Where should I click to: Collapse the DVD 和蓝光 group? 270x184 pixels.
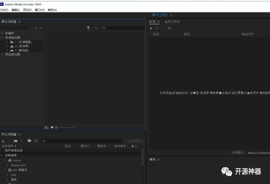5,170
